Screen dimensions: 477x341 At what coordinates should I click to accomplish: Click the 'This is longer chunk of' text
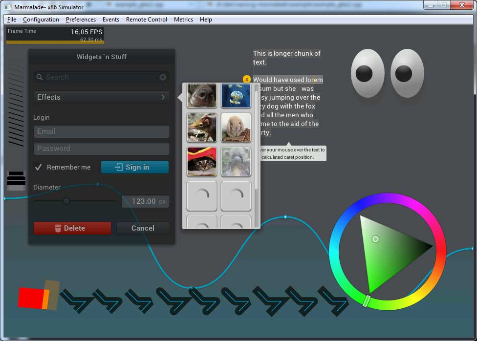(286, 54)
